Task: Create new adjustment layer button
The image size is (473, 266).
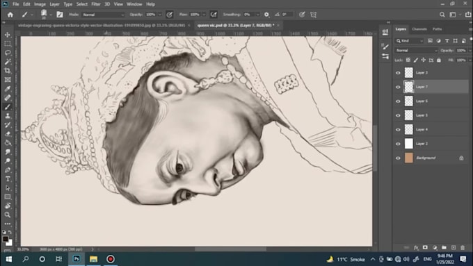Action: coord(435,248)
